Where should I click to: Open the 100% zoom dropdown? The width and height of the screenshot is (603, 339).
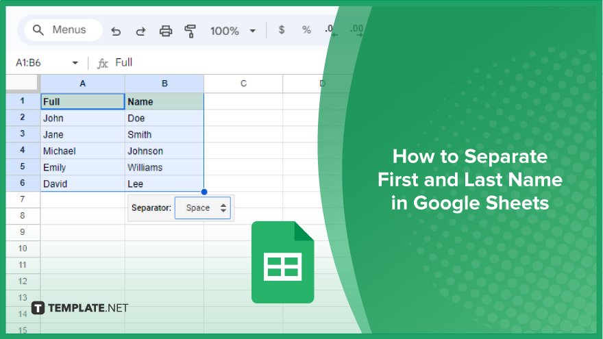pos(233,31)
